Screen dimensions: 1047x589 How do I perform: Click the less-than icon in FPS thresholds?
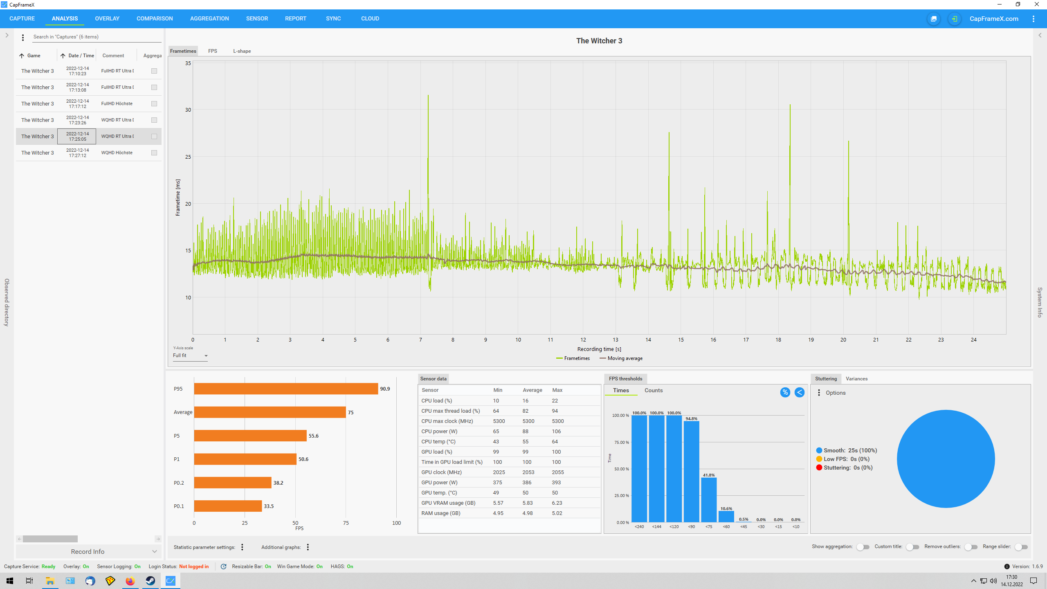799,392
